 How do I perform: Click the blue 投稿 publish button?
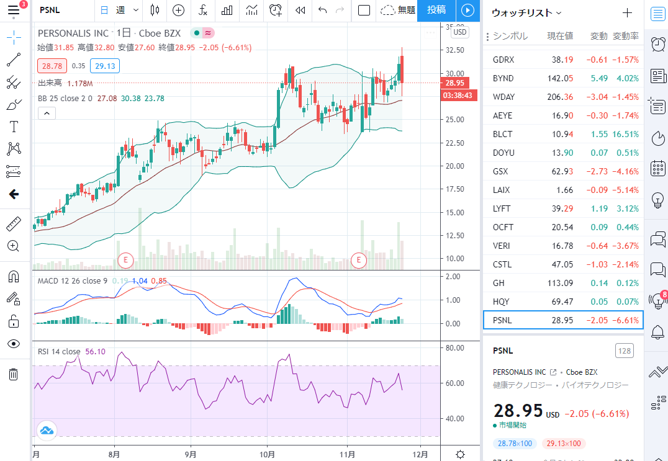tap(436, 10)
